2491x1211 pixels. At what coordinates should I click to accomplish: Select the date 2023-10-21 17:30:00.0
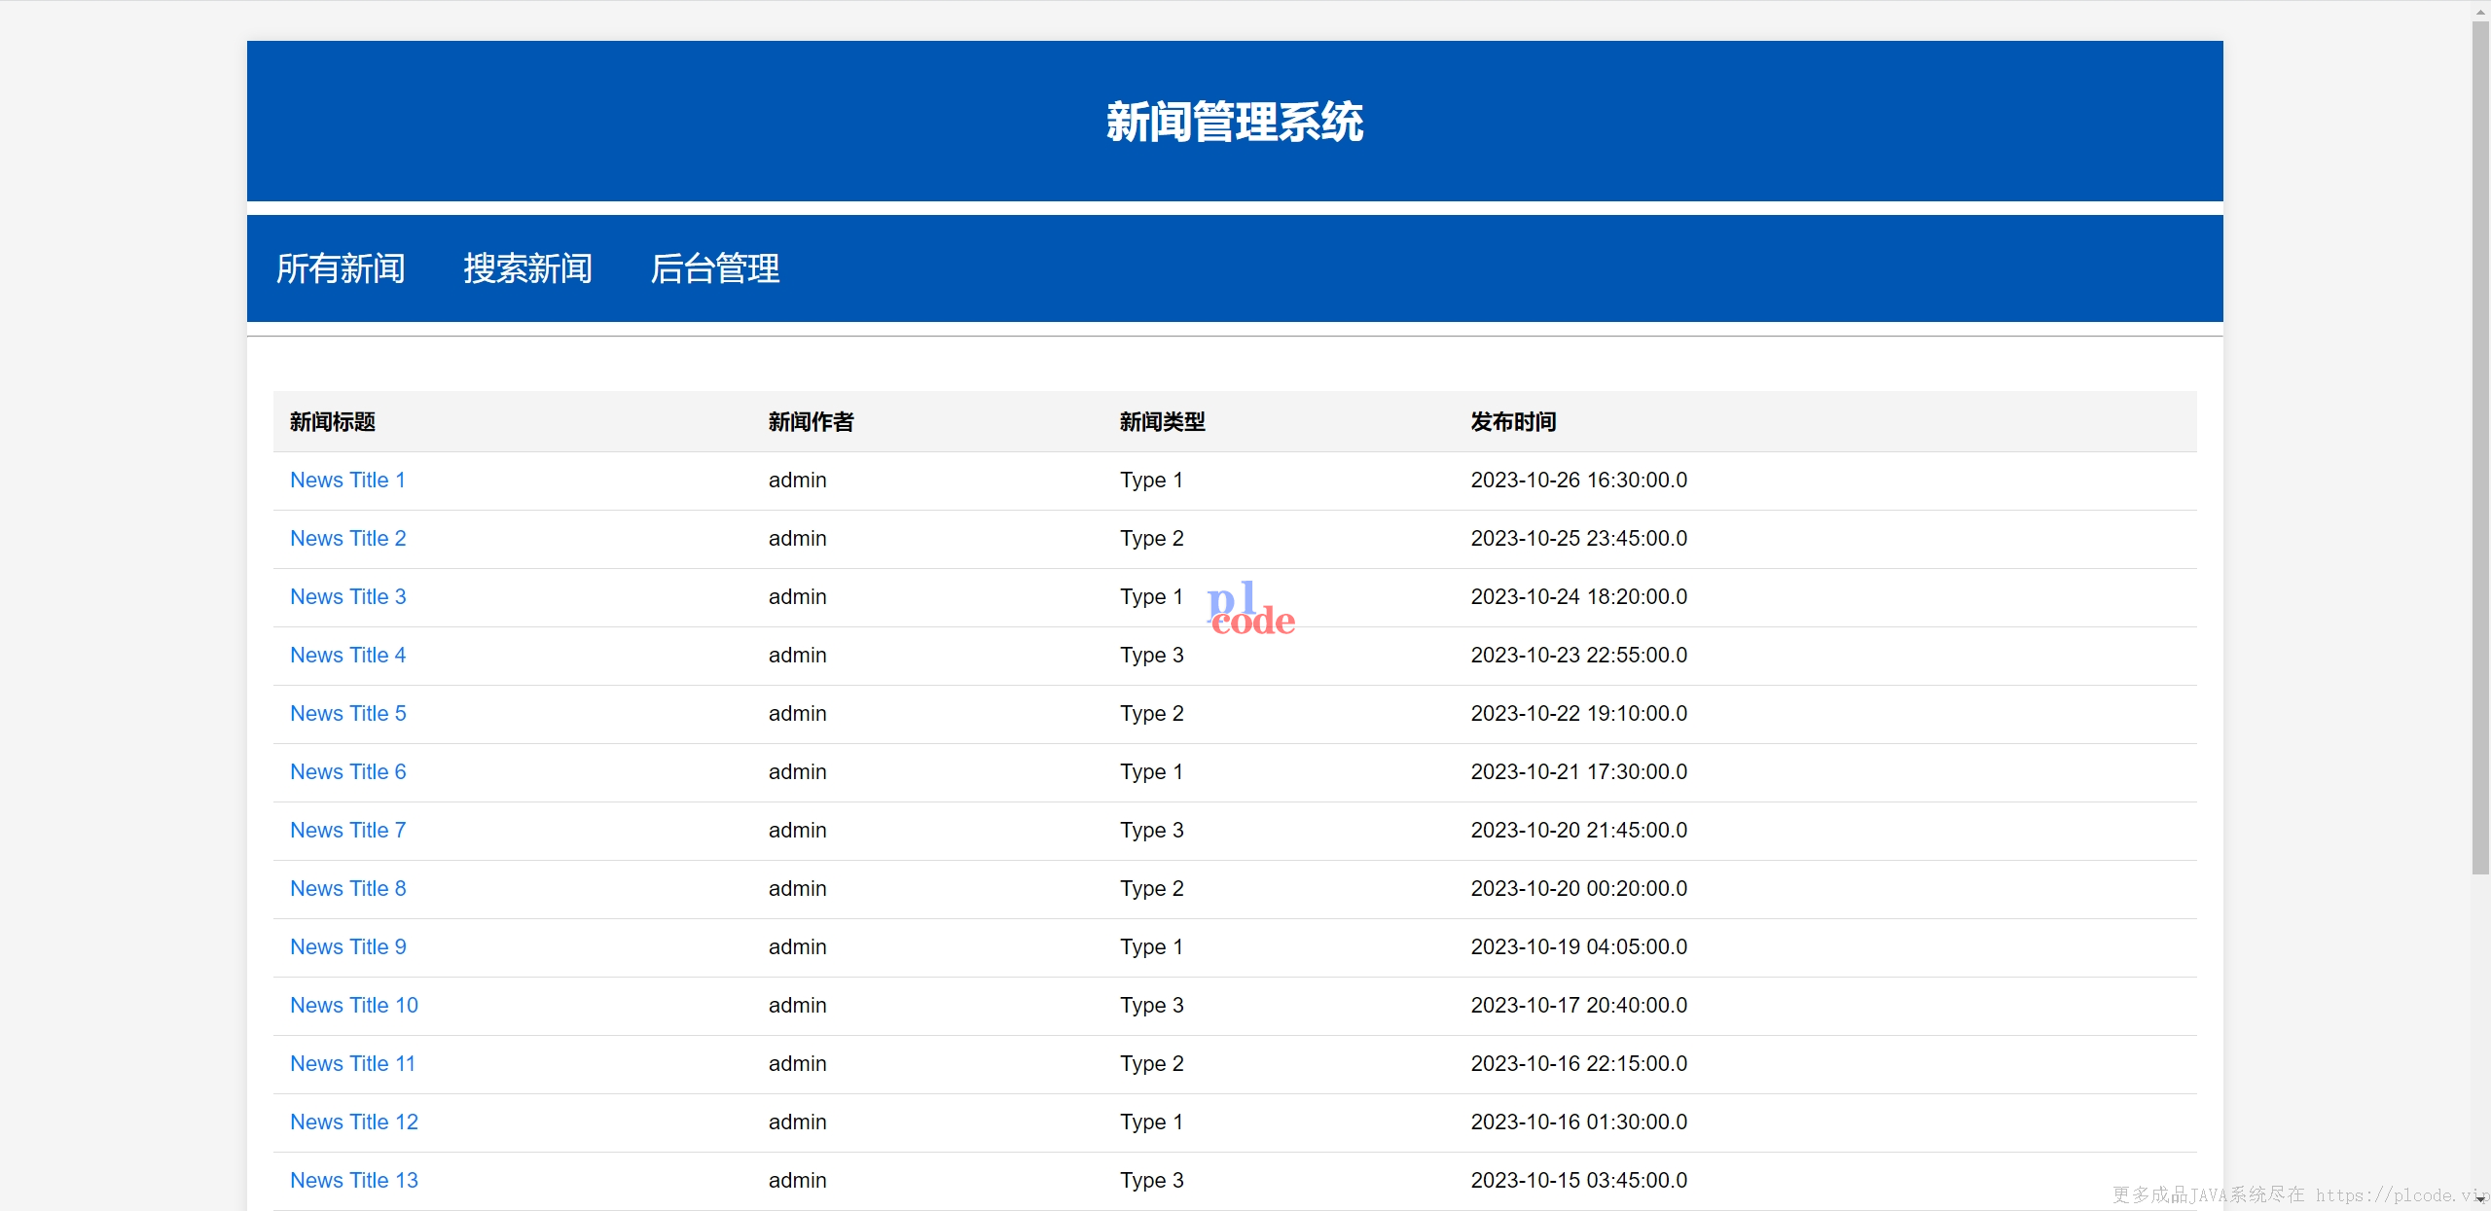(1579, 772)
